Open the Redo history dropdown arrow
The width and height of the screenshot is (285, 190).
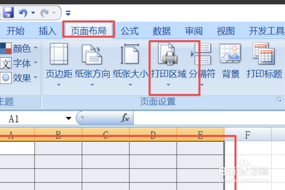pos(54,13)
